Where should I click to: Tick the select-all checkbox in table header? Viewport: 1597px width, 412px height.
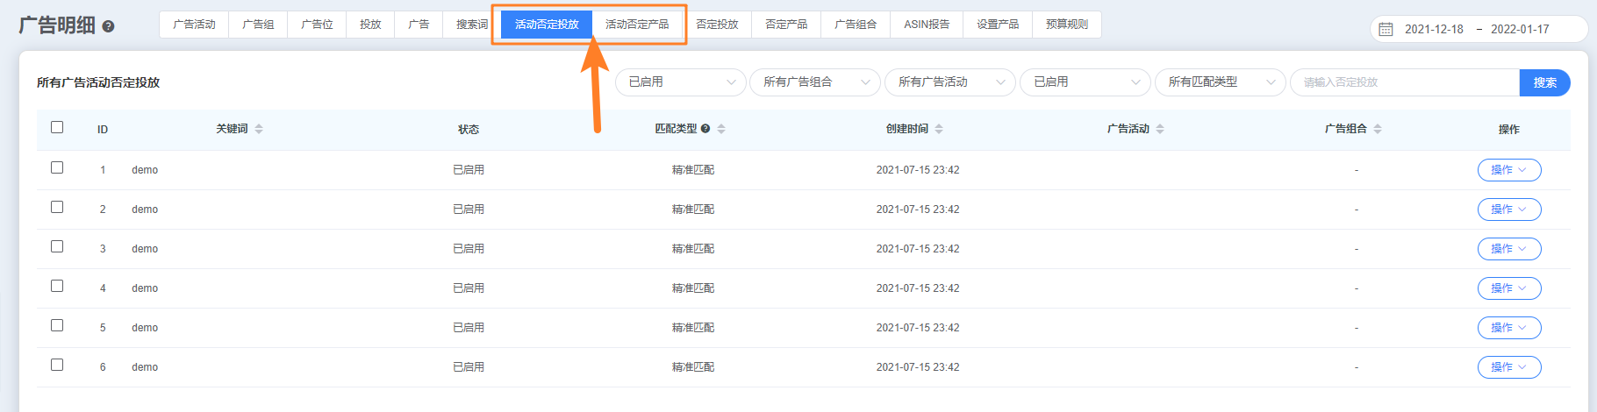click(x=57, y=127)
